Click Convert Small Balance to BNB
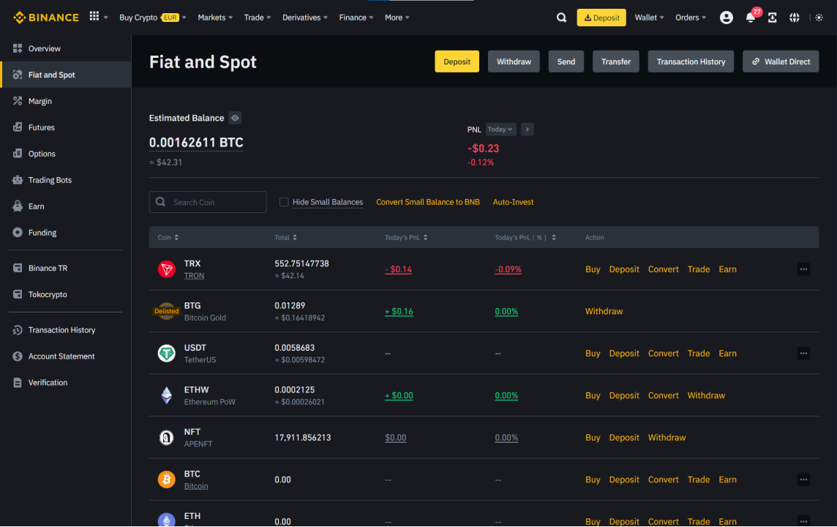 [x=427, y=202]
